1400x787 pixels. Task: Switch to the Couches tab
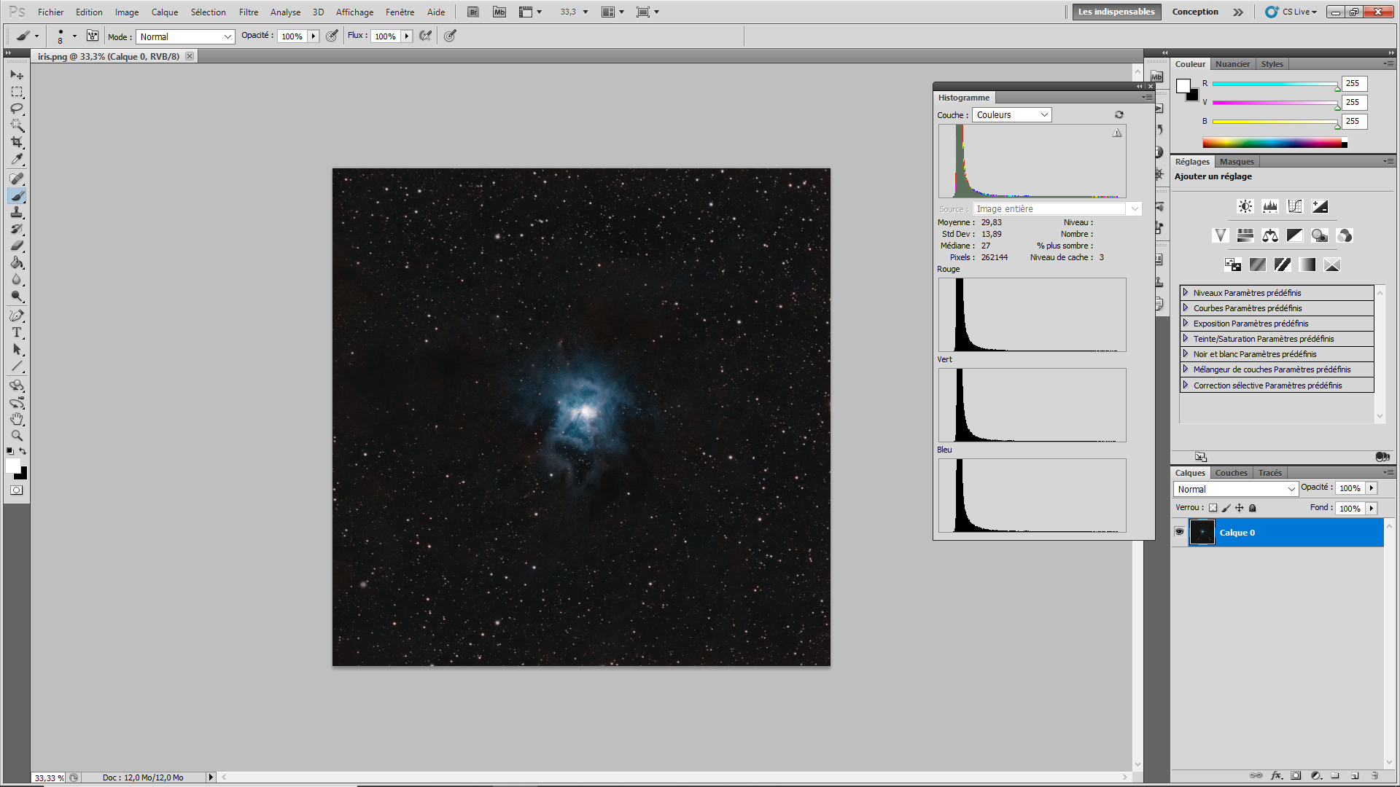[x=1231, y=473]
